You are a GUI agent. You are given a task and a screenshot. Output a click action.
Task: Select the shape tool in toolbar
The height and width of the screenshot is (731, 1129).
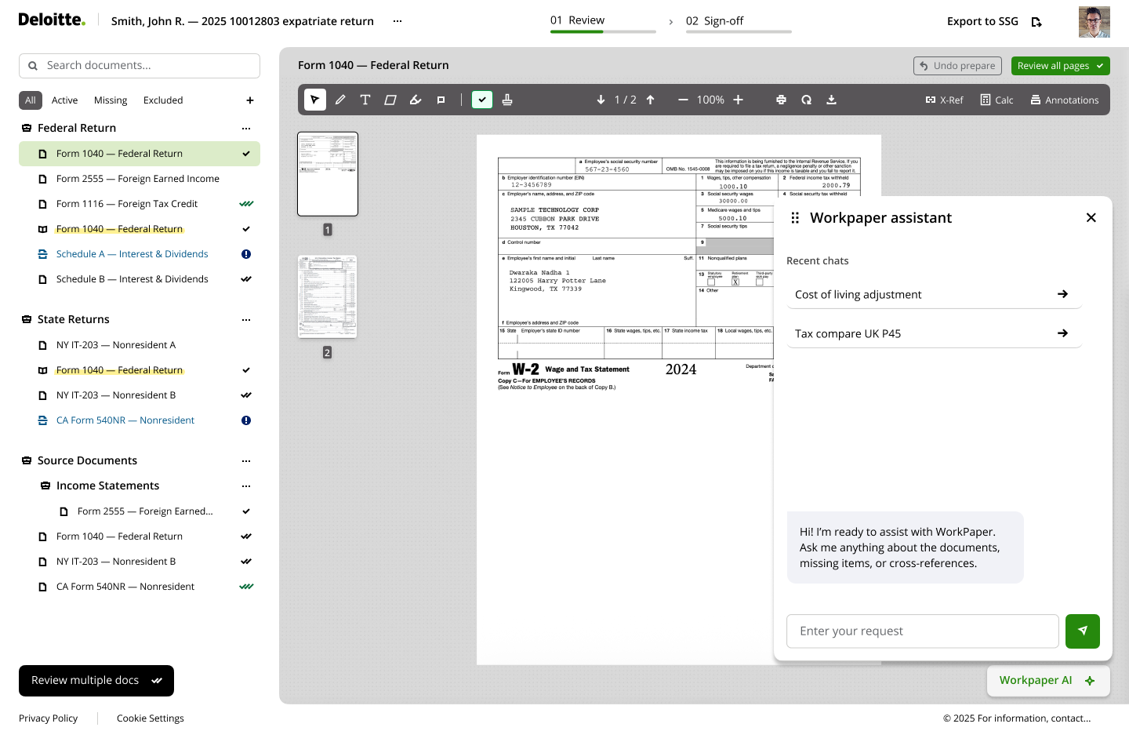(x=390, y=100)
